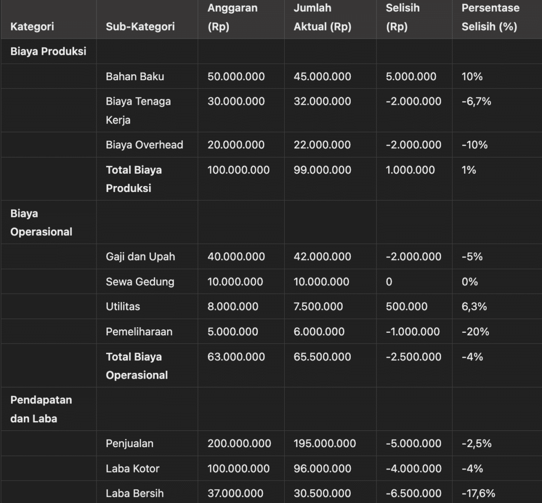Select the Pemeliharaan variance of -20%
542x503 pixels.
click(472, 332)
